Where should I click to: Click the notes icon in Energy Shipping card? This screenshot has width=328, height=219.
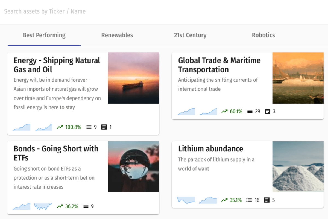104,127
